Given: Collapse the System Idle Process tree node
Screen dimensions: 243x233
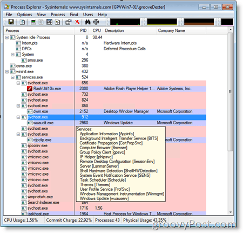Looking at the screenshot, I should coord(7,37).
